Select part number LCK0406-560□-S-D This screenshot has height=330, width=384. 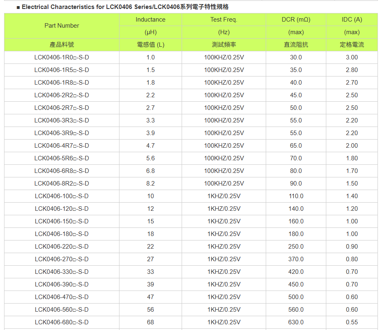tap(62, 310)
